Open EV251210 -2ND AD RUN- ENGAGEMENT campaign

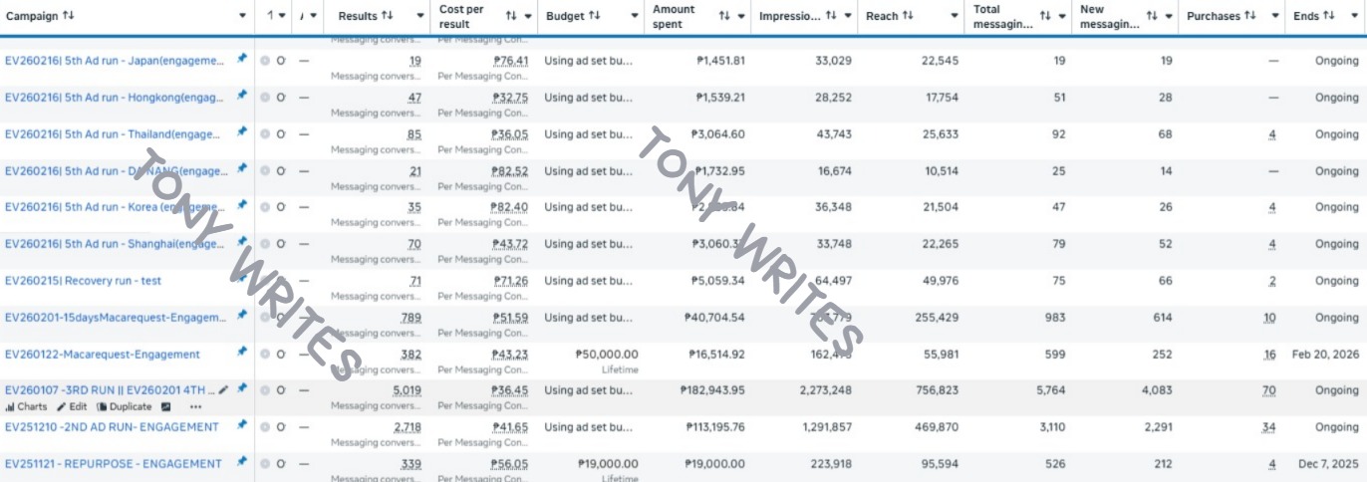coord(112,427)
